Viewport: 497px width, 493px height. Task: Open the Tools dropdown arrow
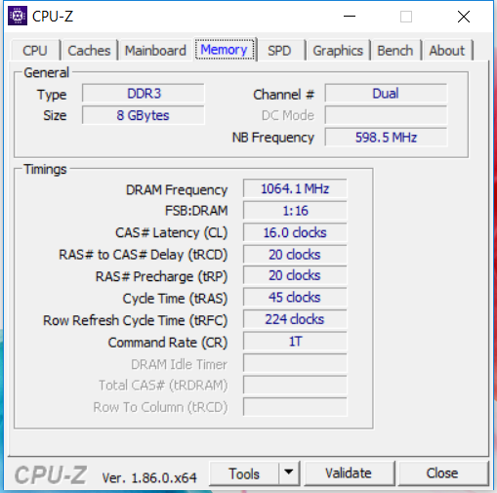(289, 472)
